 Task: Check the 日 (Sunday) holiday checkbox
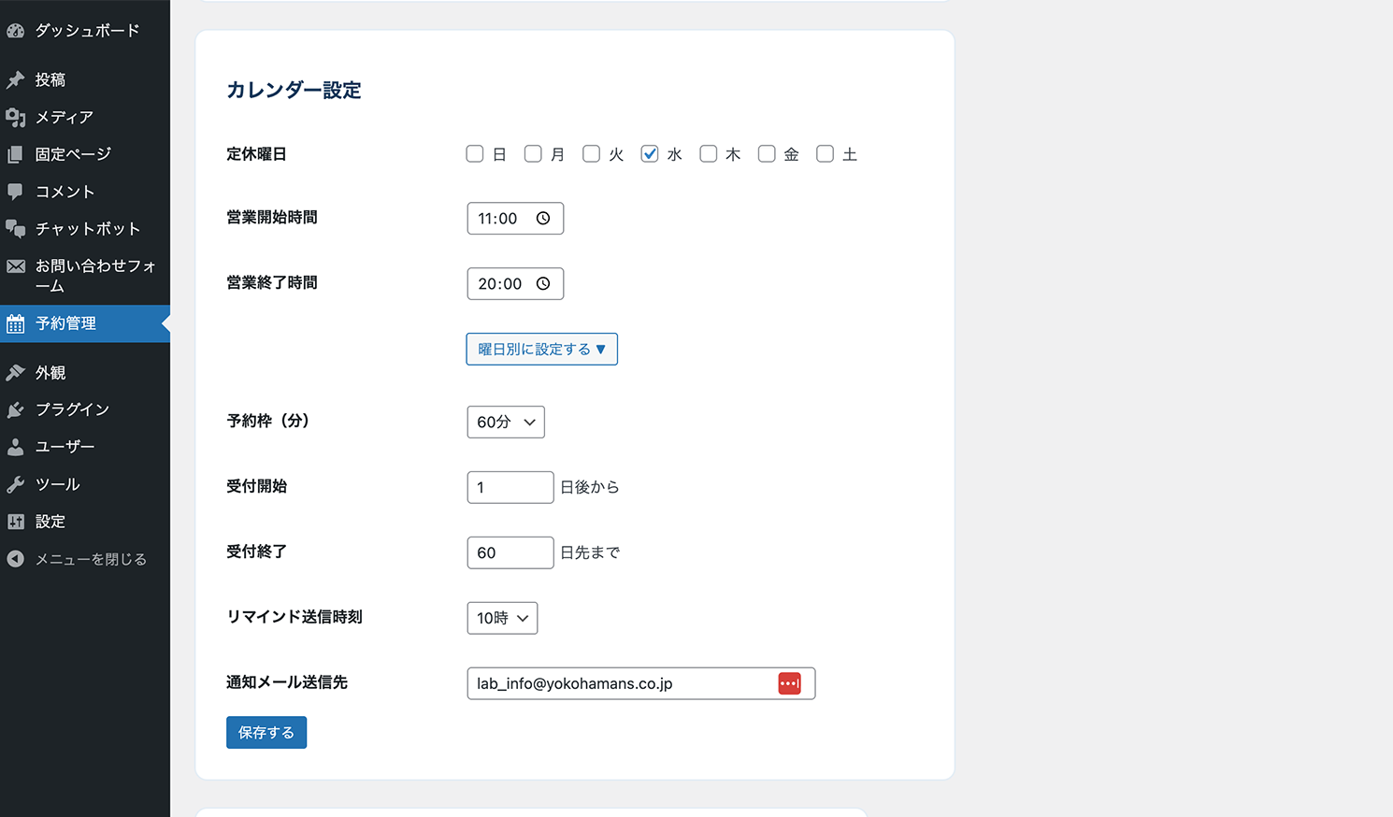coord(475,154)
